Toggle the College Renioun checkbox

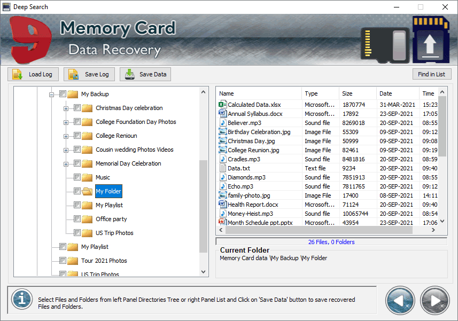click(x=77, y=136)
